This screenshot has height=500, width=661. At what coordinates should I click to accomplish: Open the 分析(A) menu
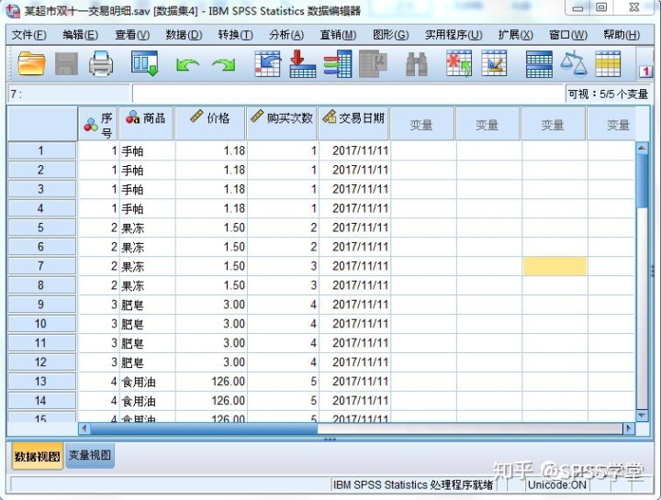click(x=286, y=35)
